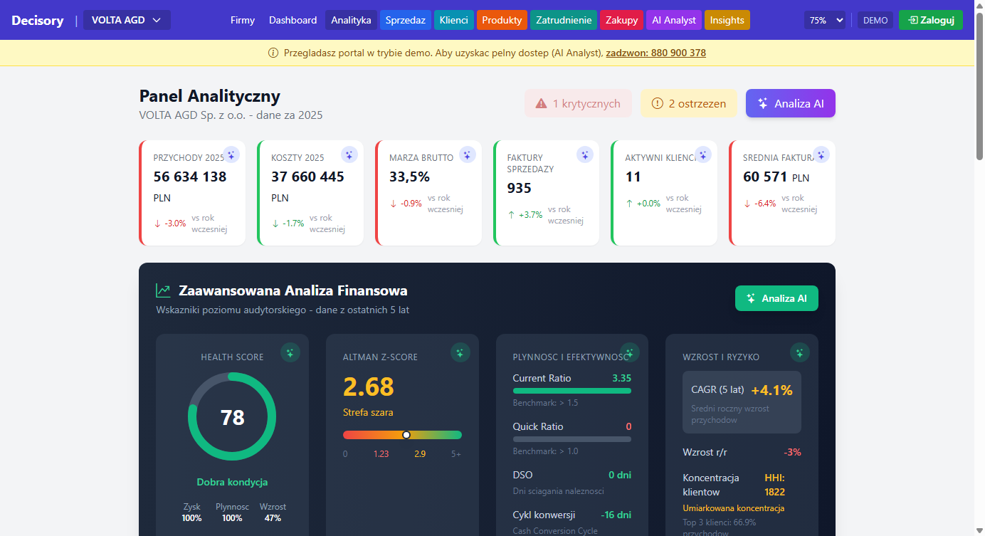
Task: Open the AI Analyst tab
Action: coord(674,20)
